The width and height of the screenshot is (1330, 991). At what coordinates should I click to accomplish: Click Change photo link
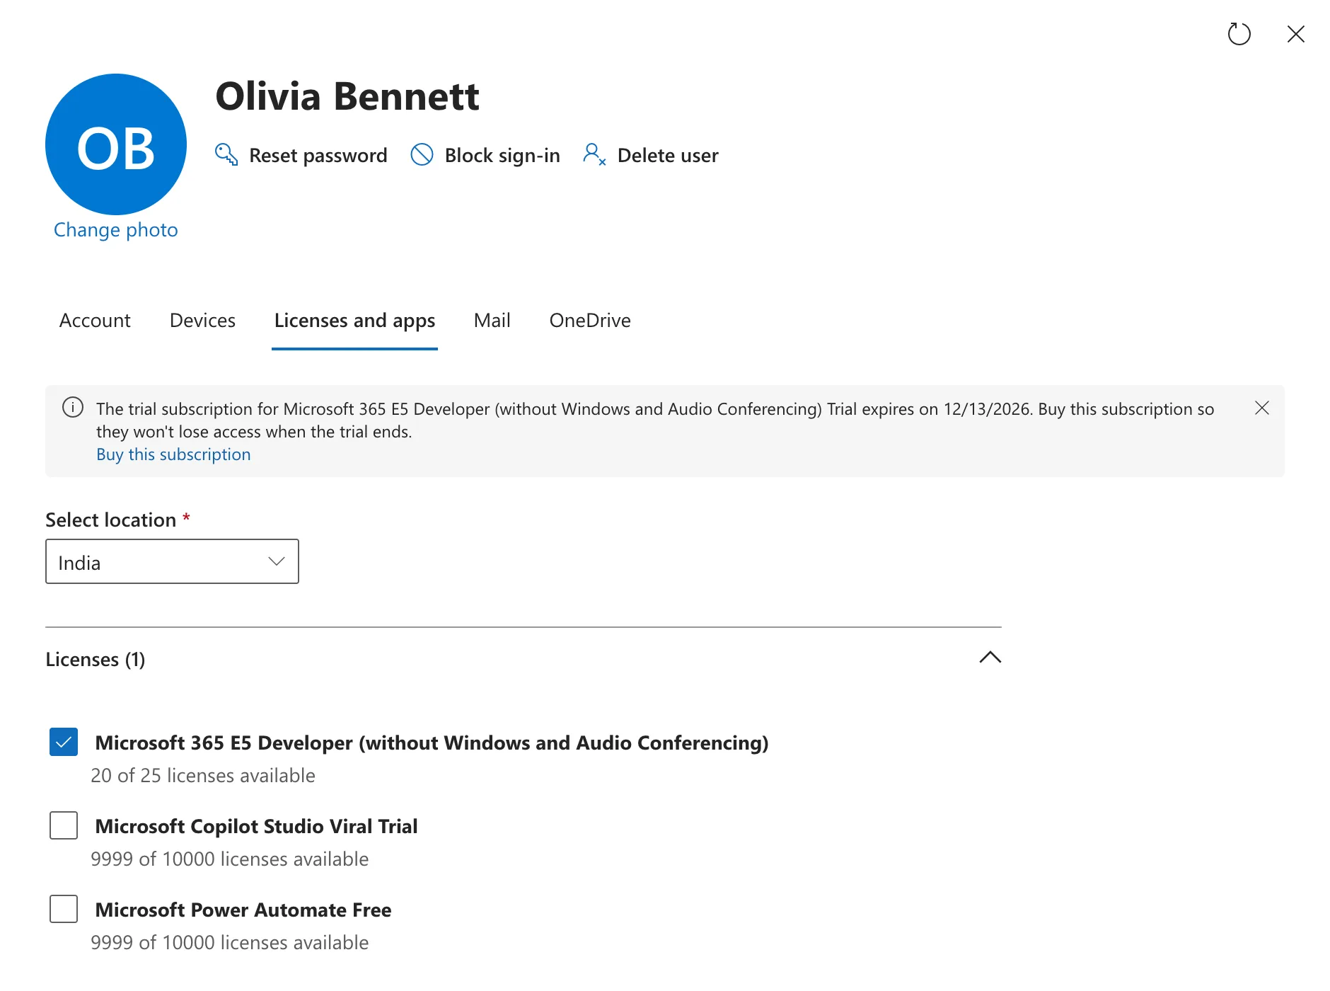coord(116,230)
